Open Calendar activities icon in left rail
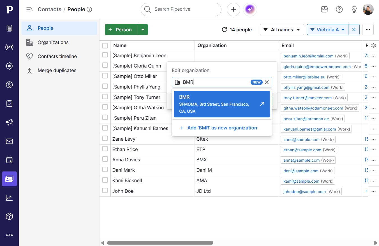This screenshot has height=246, width=379. [9, 160]
